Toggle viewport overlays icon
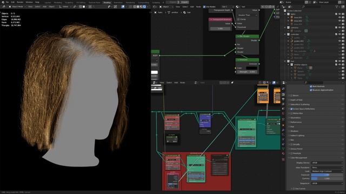 [123, 6]
